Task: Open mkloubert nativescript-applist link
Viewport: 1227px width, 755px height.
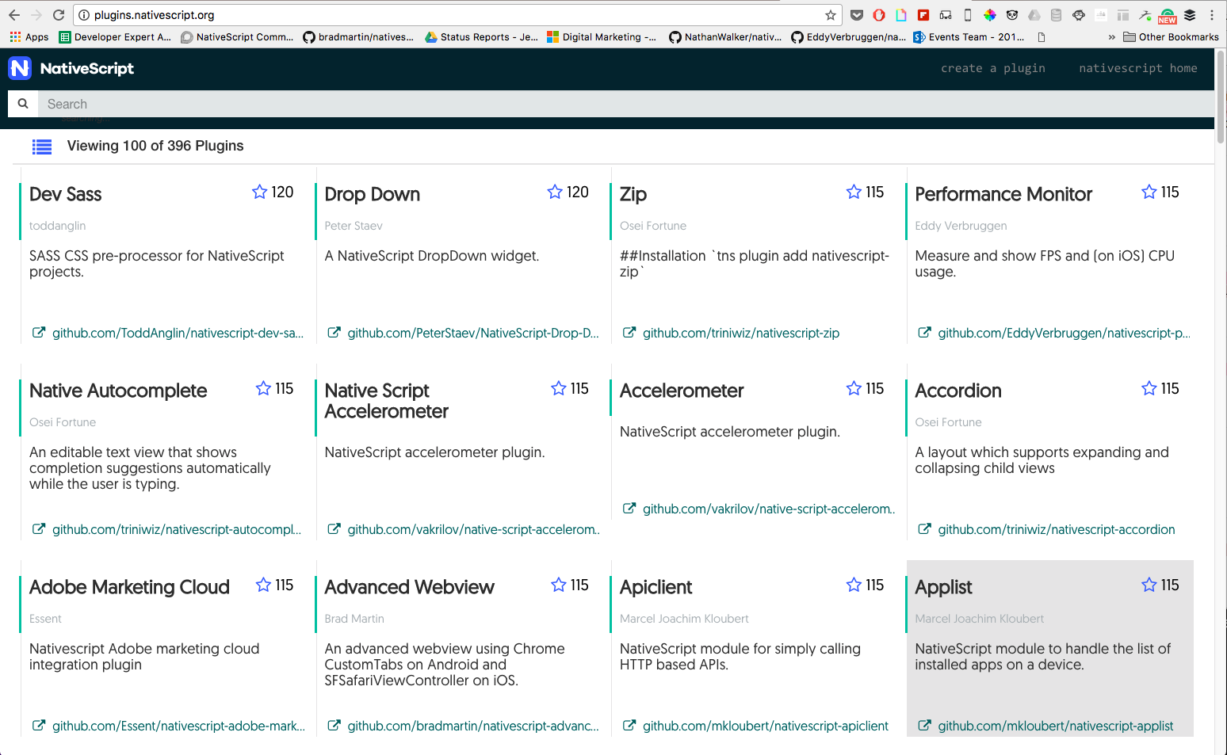Action: click(1056, 726)
